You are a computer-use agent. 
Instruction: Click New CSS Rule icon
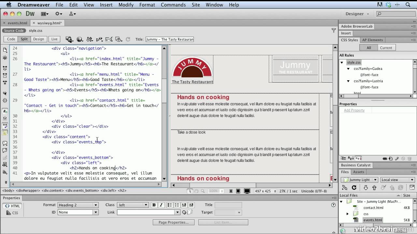coord(391,159)
